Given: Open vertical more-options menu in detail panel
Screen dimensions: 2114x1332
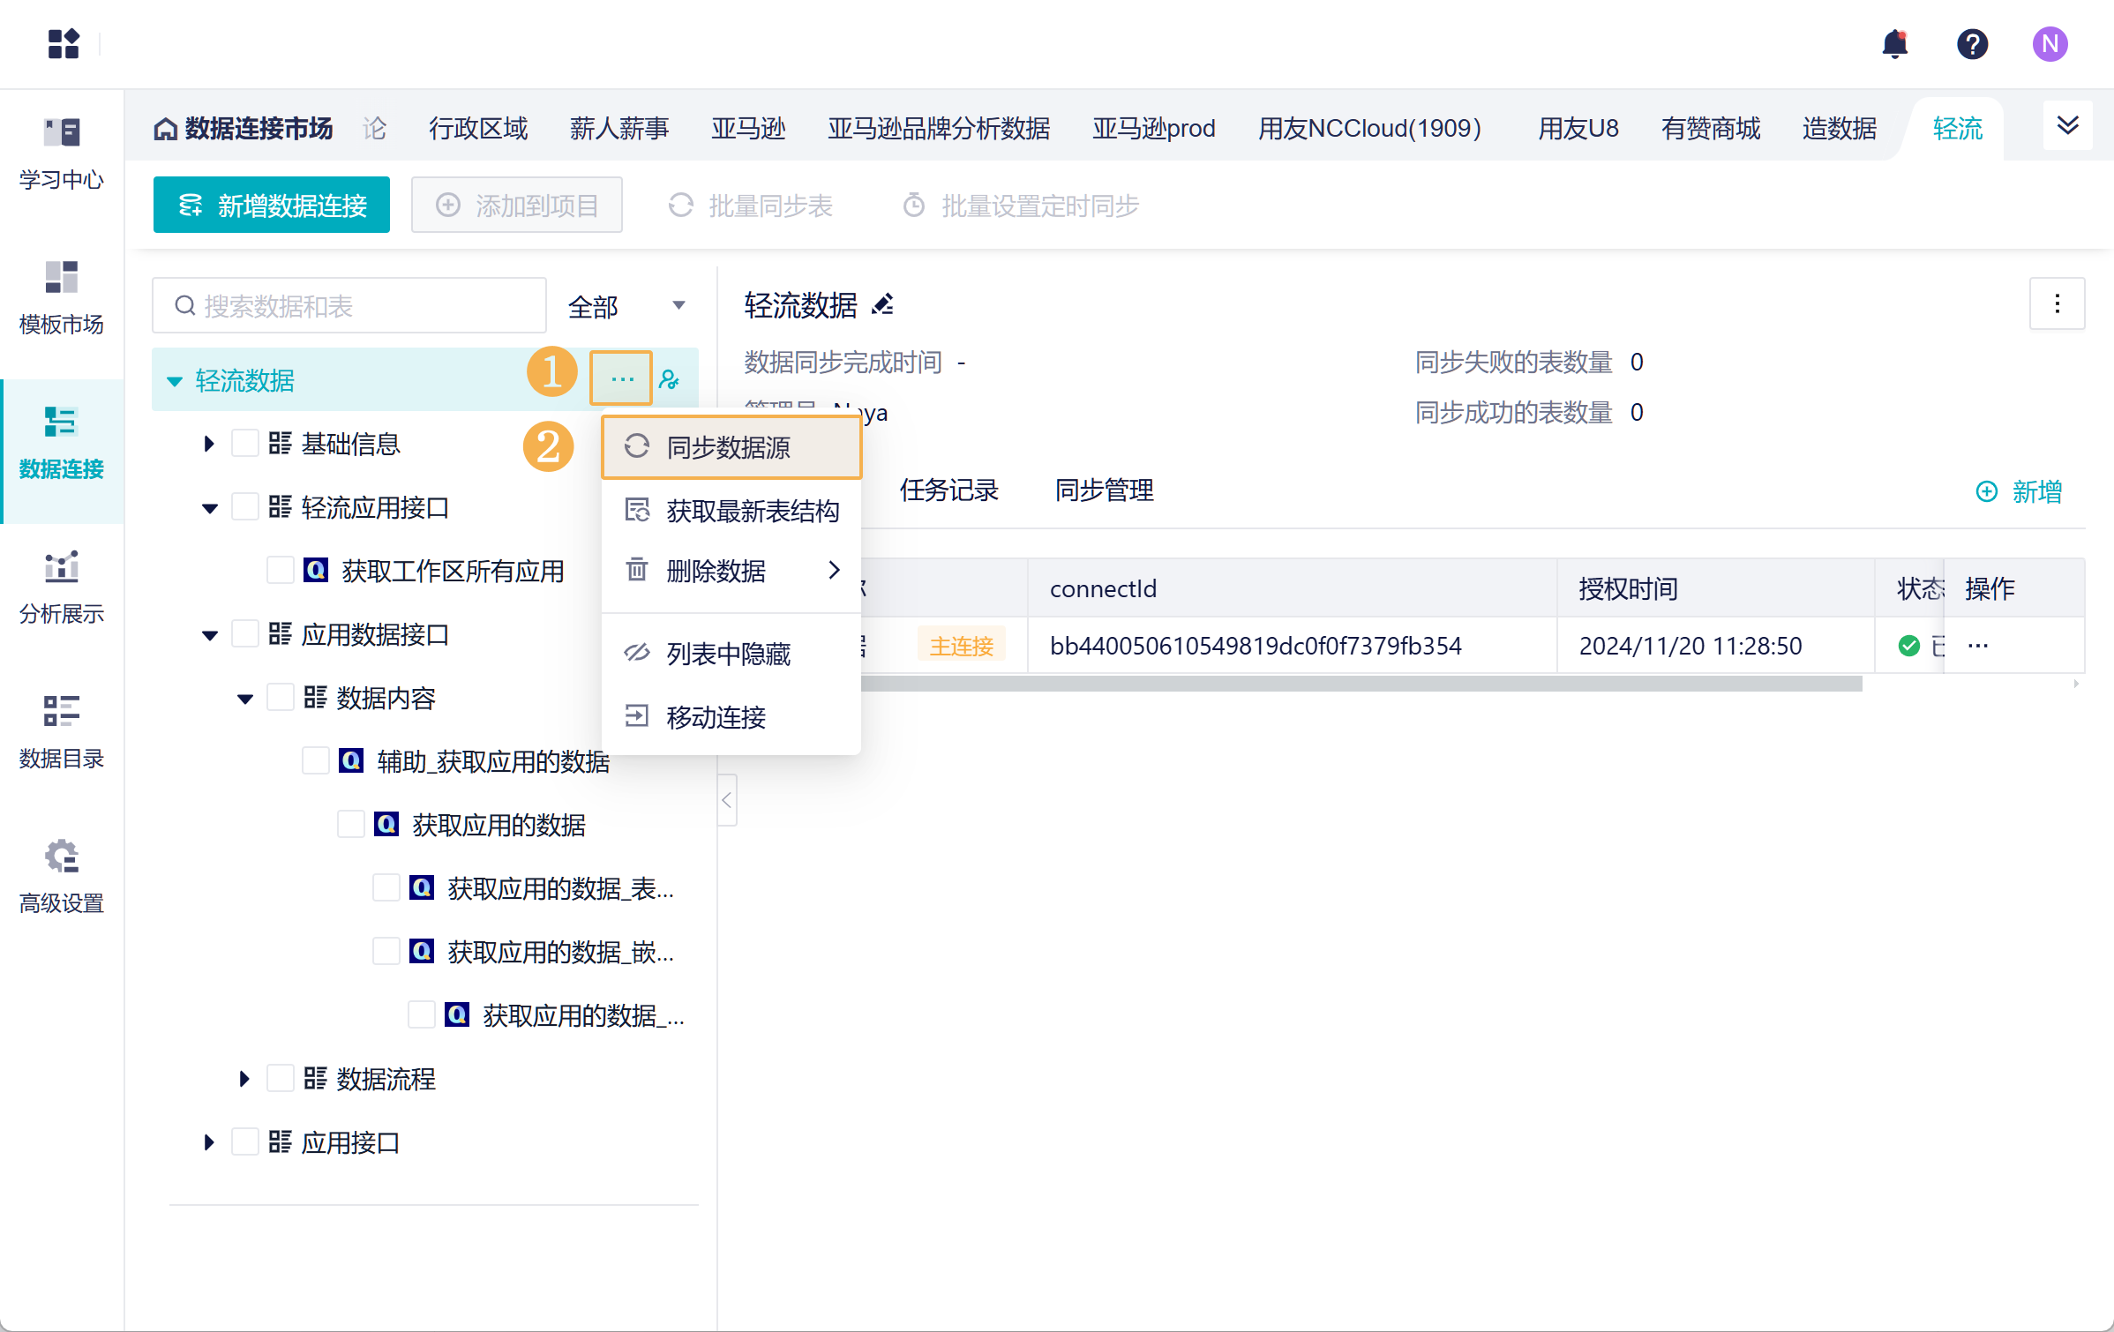Looking at the screenshot, I should (x=2057, y=303).
